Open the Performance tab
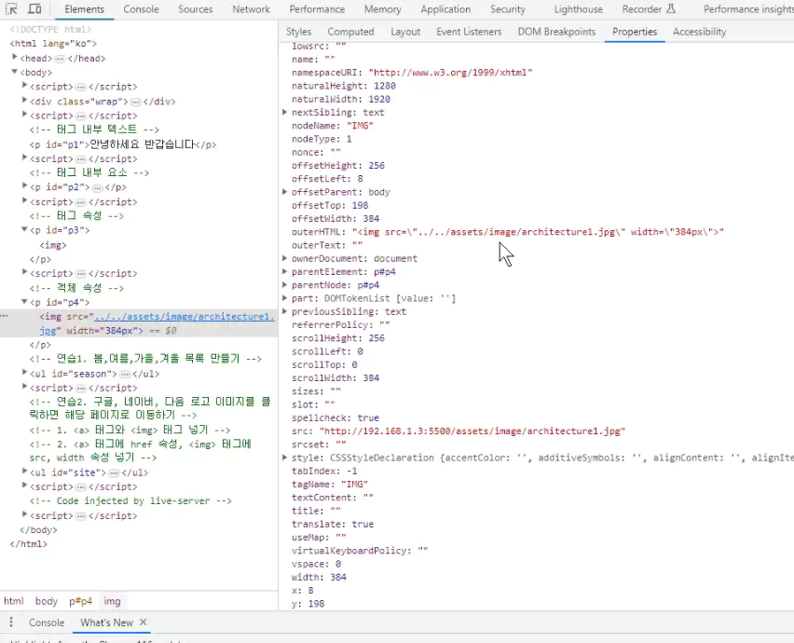The width and height of the screenshot is (794, 643). [x=317, y=9]
